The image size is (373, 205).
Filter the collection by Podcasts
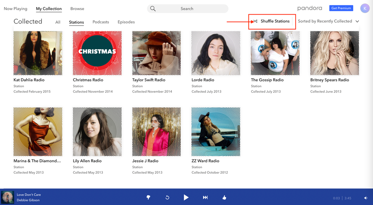pos(101,22)
